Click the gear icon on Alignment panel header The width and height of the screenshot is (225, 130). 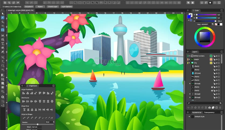pyautogui.click(x=22, y=86)
